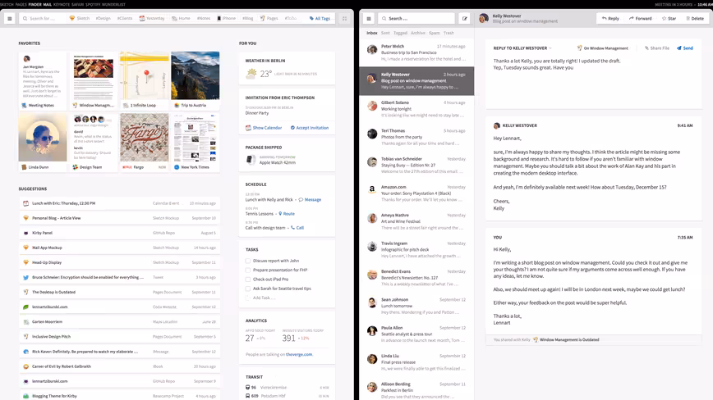Switch to the Trash tab
This screenshot has height=400, width=713.
tap(448, 33)
